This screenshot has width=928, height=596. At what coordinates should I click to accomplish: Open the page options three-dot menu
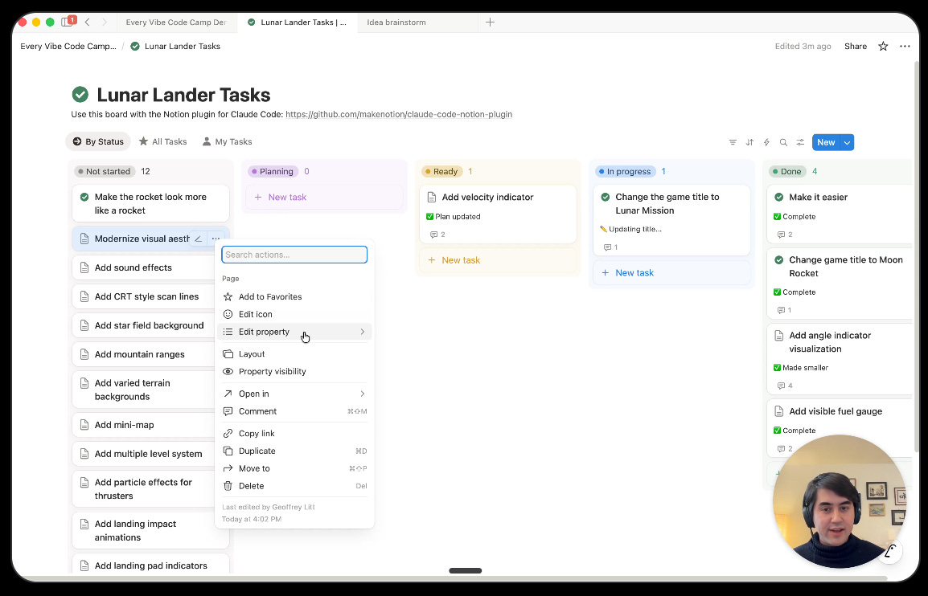click(x=905, y=46)
